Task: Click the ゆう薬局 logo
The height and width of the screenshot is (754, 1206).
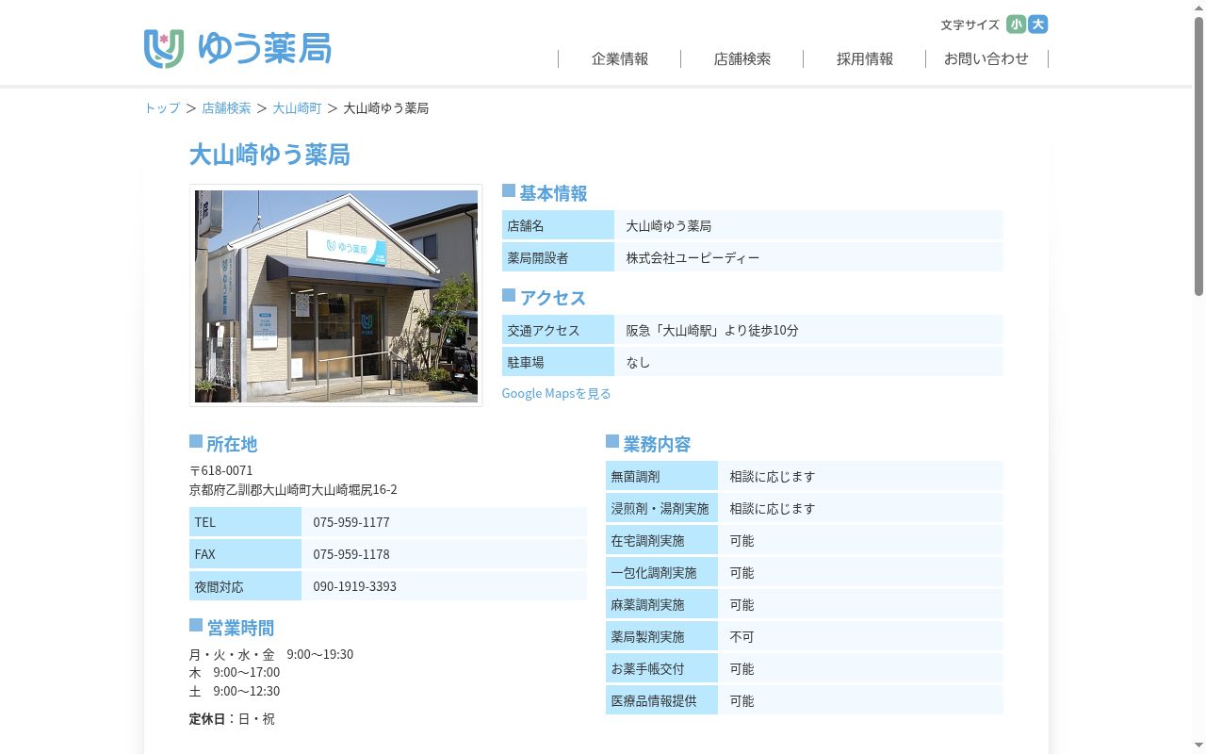Action: click(237, 49)
